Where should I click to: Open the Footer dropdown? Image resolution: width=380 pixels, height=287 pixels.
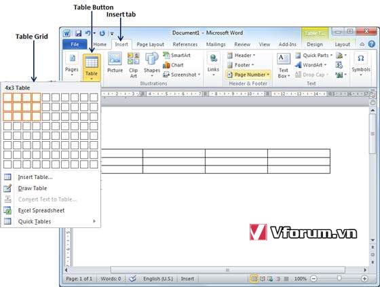[x=240, y=65]
